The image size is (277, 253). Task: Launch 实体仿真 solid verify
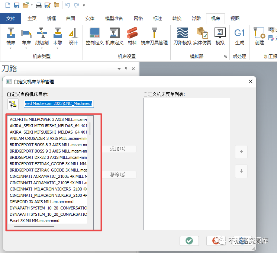(x=202, y=36)
